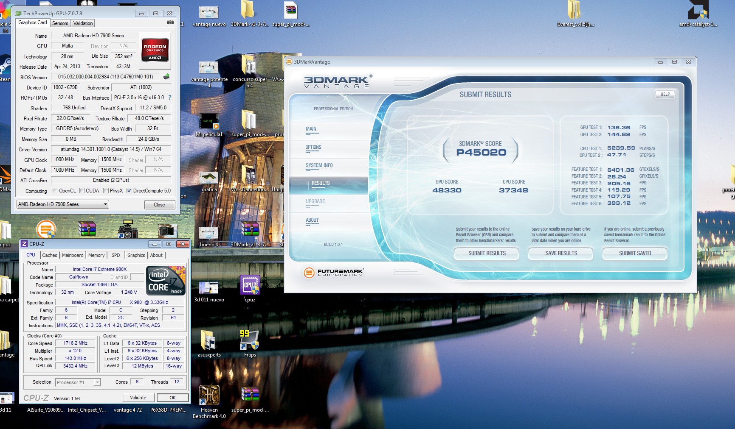This screenshot has height=429, width=735.
Task: Open the Fraps desktop shortcut
Action: click(250, 340)
